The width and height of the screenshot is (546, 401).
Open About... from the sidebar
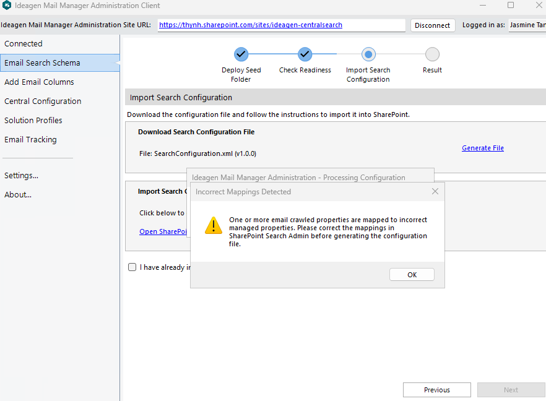click(18, 194)
